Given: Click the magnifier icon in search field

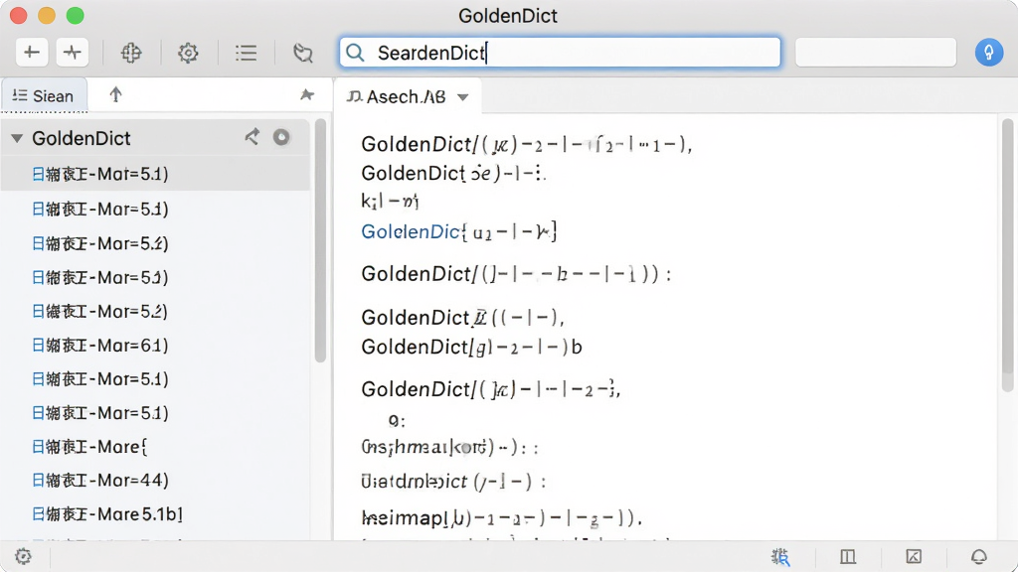Looking at the screenshot, I should click(355, 53).
